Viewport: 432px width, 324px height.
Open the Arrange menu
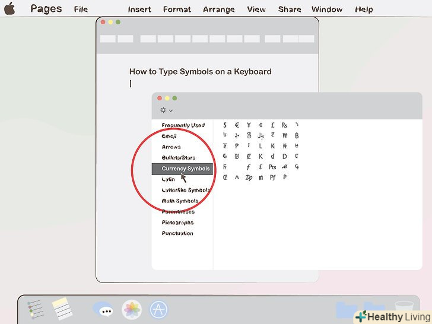(219, 9)
